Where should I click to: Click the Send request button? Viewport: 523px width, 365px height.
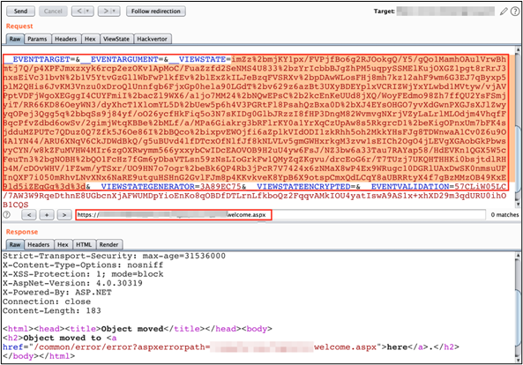(20, 11)
